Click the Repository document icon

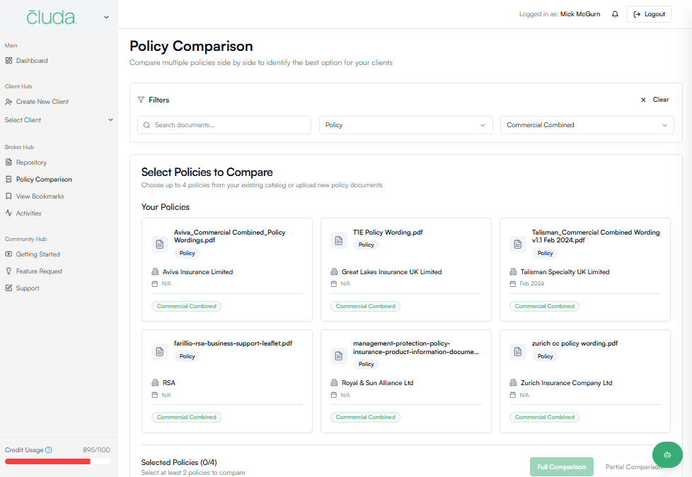click(x=8, y=163)
